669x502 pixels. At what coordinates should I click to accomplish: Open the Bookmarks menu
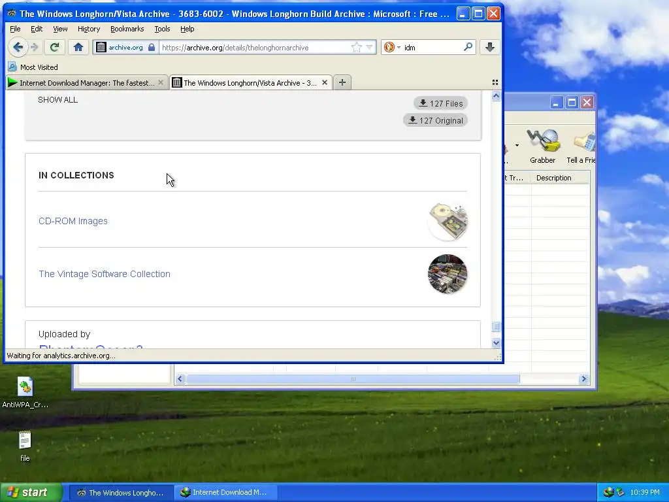click(127, 29)
